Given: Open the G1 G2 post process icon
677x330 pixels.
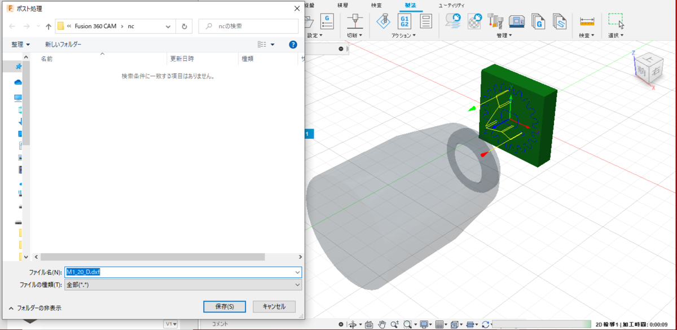Looking at the screenshot, I should pyautogui.click(x=405, y=22).
